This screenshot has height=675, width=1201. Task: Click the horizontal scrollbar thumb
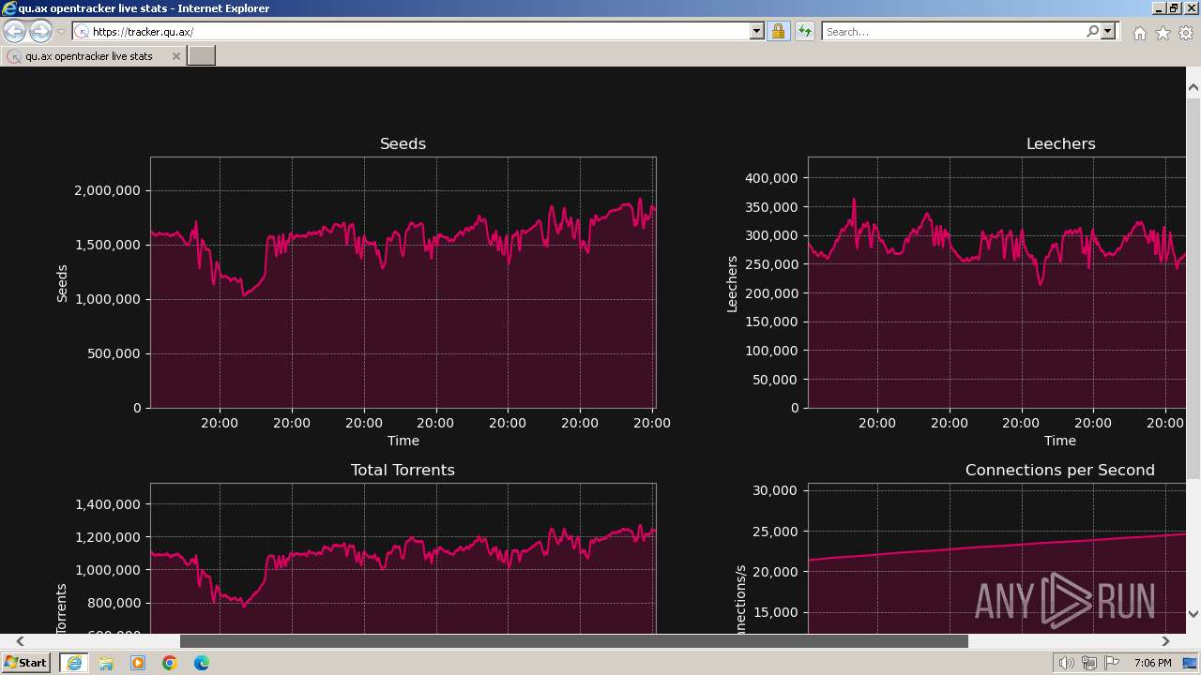click(x=574, y=641)
